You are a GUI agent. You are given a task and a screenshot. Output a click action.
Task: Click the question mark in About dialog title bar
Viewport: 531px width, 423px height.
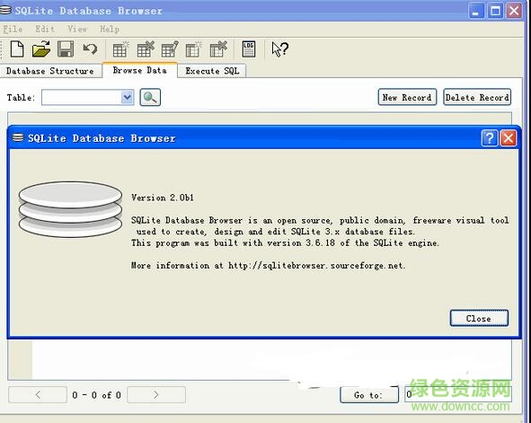pyautogui.click(x=490, y=138)
